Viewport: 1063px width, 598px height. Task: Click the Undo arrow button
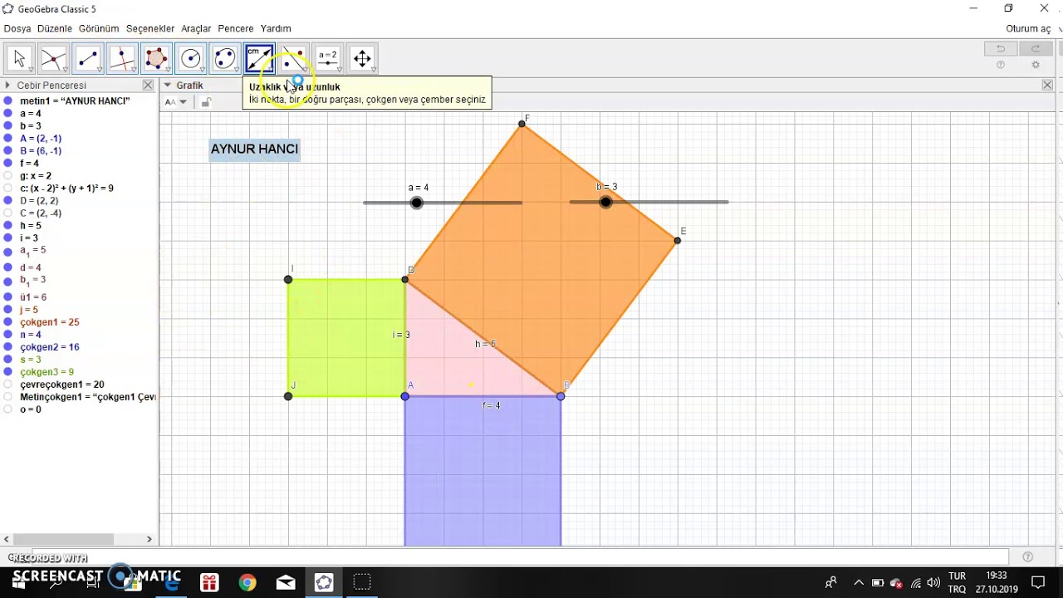tap(1001, 49)
